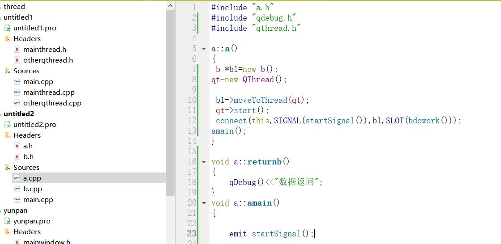This screenshot has width=501, height=244.
Task: Click the icon next to otherqthread.h
Action: click(17, 60)
